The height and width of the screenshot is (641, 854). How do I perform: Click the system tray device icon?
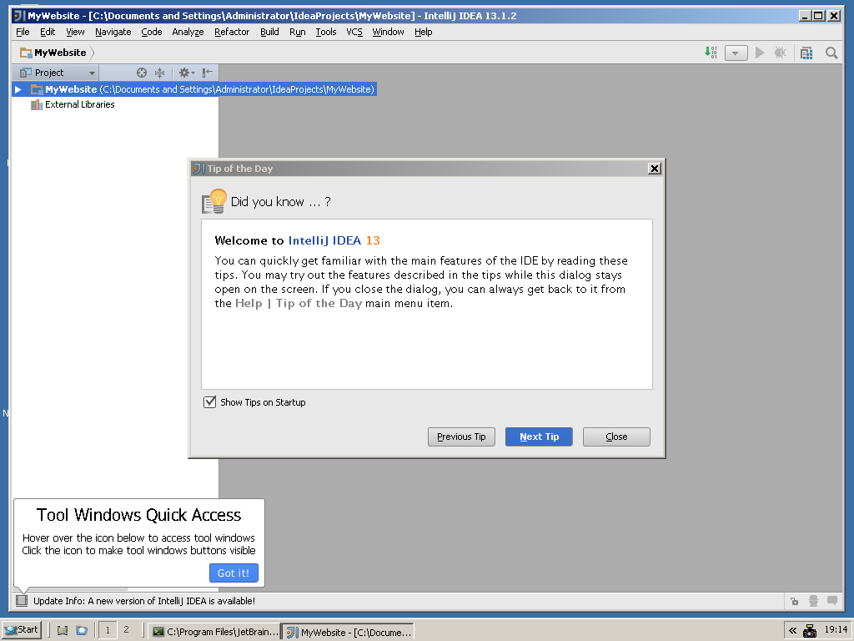pyautogui.click(x=810, y=631)
